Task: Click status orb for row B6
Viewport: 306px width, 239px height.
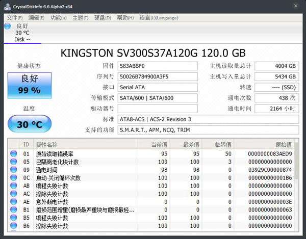Action: pyautogui.click(x=13, y=226)
